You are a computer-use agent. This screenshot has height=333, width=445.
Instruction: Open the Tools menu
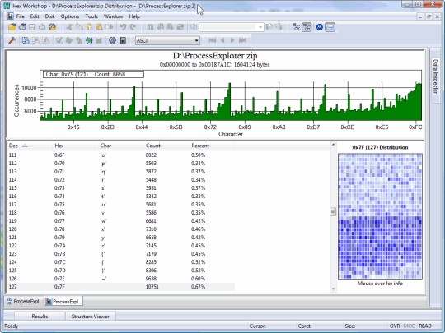91,16
